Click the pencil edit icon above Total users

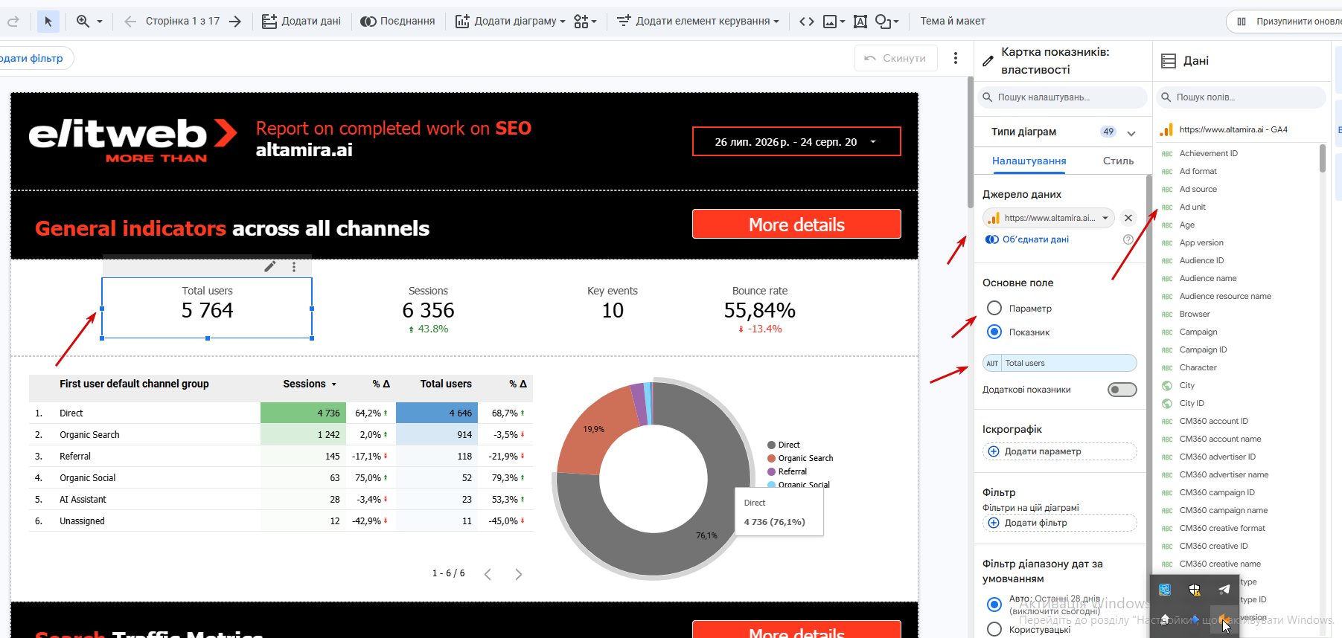[270, 266]
